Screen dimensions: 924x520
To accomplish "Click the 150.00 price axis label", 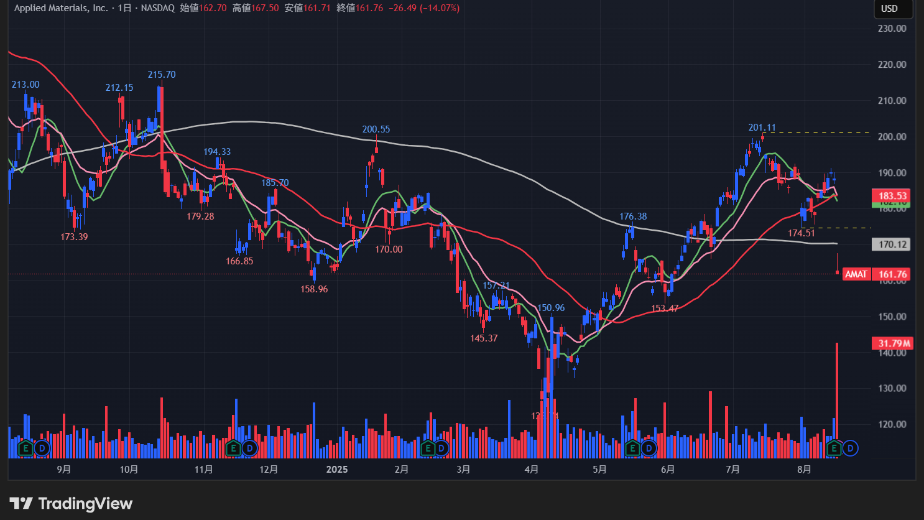I will coord(892,317).
